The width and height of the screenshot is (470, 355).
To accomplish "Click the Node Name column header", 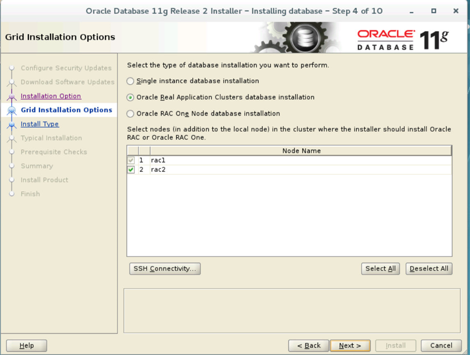I will 301,151.
